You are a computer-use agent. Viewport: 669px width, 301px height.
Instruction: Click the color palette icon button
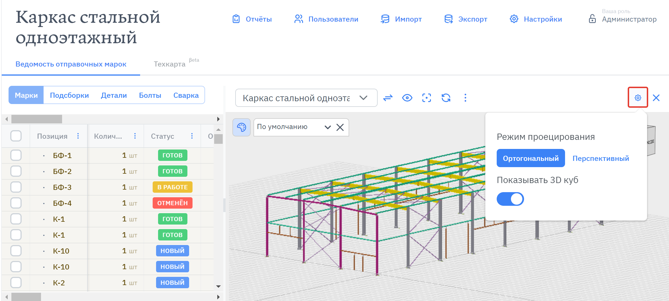(x=242, y=127)
